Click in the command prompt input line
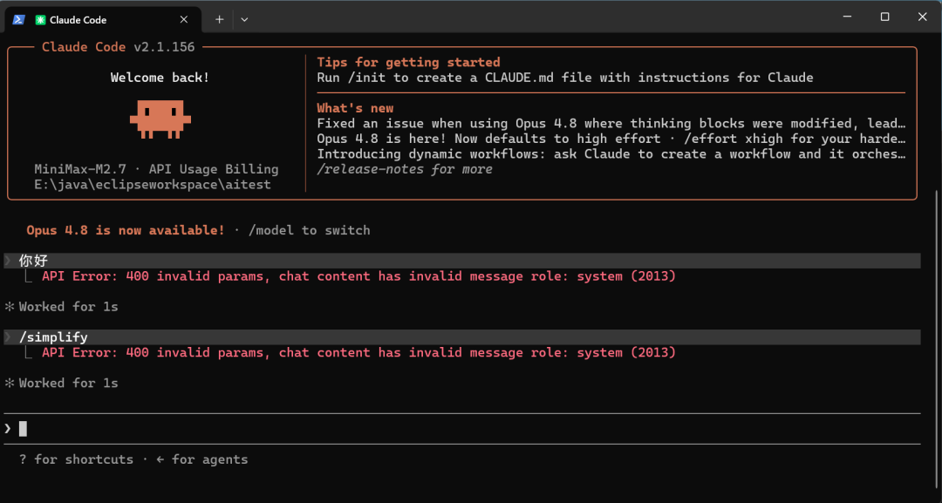The width and height of the screenshot is (942, 503). point(462,429)
